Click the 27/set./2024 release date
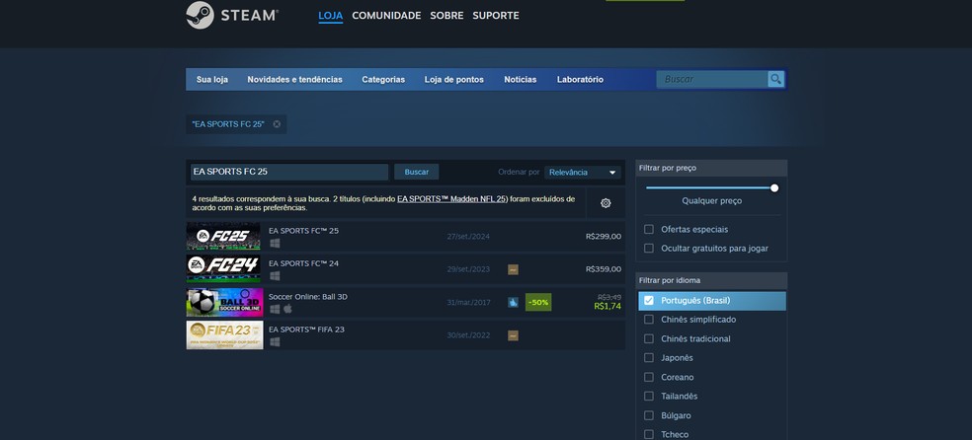 tap(468, 237)
